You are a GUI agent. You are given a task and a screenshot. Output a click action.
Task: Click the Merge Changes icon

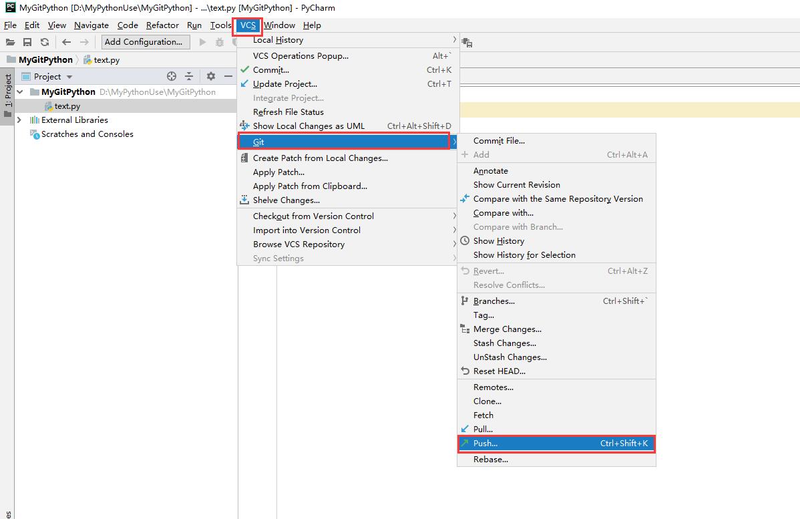click(465, 329)
